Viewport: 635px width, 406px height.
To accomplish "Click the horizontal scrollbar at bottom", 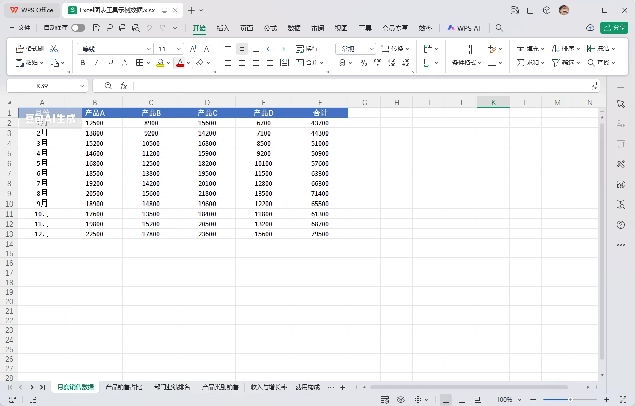I will (469, 387).
